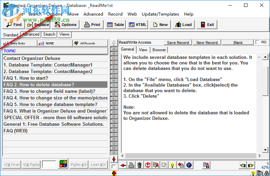Open the Web menu
The width and height of the screenshot is (270, 176).
(x=132, y=14)
